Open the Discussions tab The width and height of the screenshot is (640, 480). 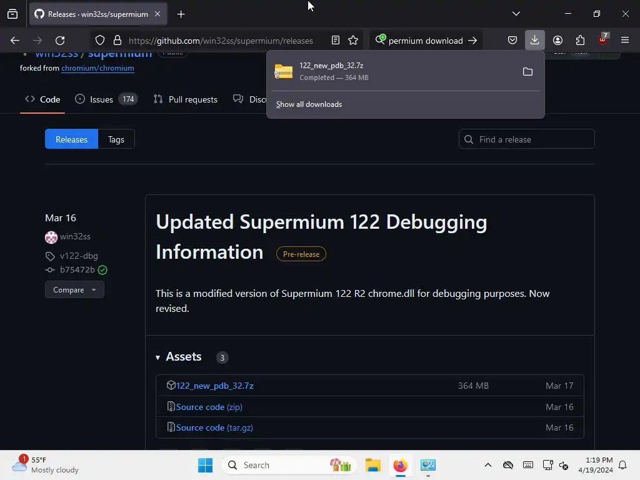point(249,99)
